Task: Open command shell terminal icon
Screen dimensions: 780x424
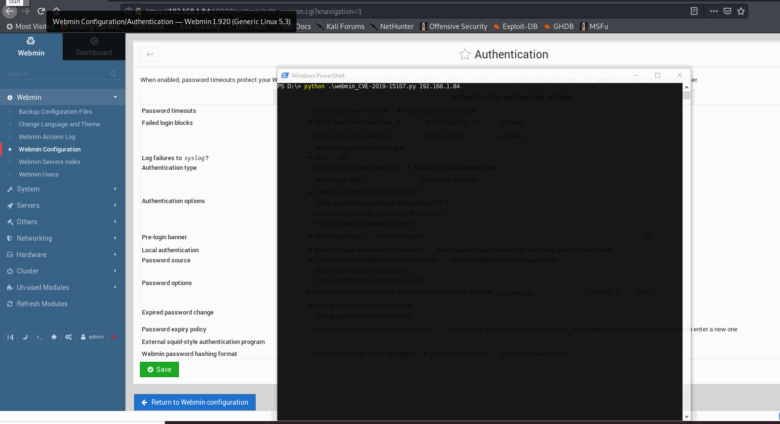Action: (x=40, y=337)
